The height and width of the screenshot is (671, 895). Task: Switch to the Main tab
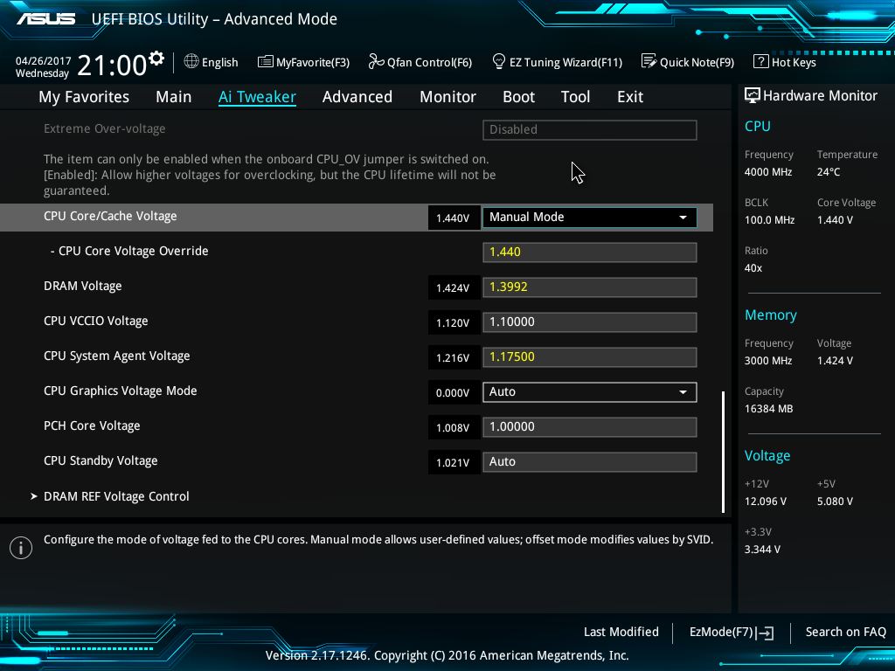(174, 97)
